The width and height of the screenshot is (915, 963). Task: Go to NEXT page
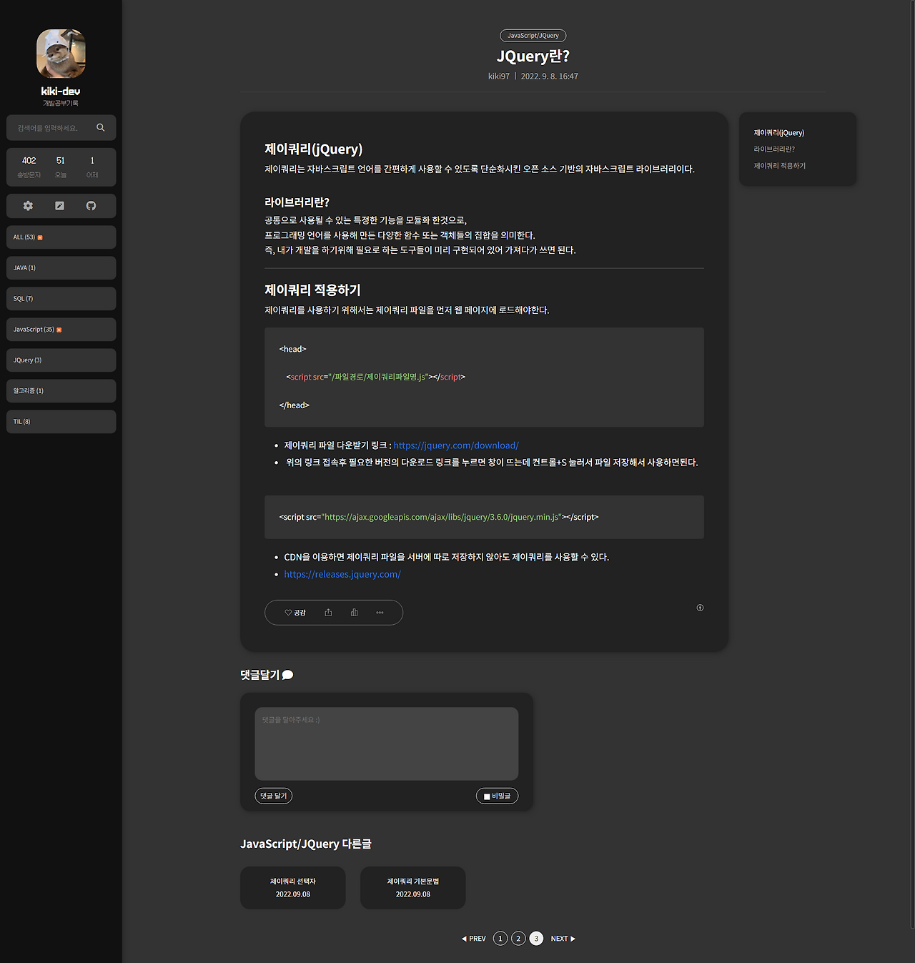tap(563, 939)
